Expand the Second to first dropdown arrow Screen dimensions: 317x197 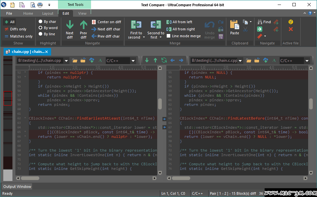click(161, 37)
